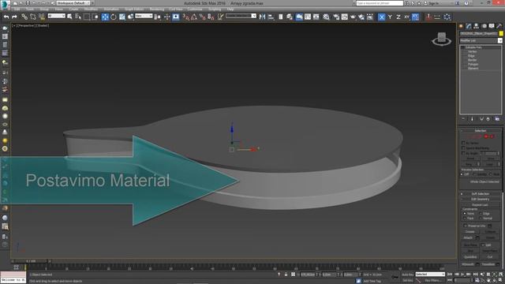Expand the Soft Selection rollout
The image size is (505, 284).
pyautogui.click(x=481, y=194)
